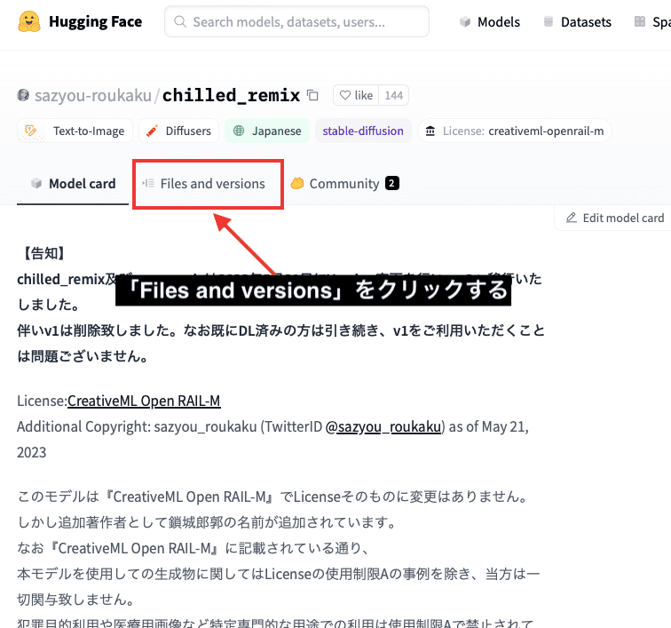Click the pencil icon beside Edit model card
This screenshot has width=671, height=628.
(x=572, y=218)
